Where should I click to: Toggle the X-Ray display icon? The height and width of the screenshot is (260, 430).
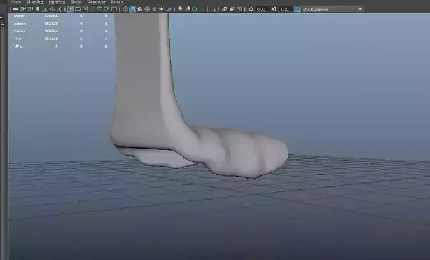point(225,9)
